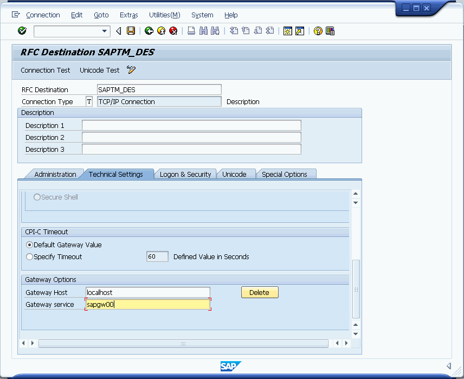Switch to the Unicode tab
Screen dimensions: 464x379
234,174
